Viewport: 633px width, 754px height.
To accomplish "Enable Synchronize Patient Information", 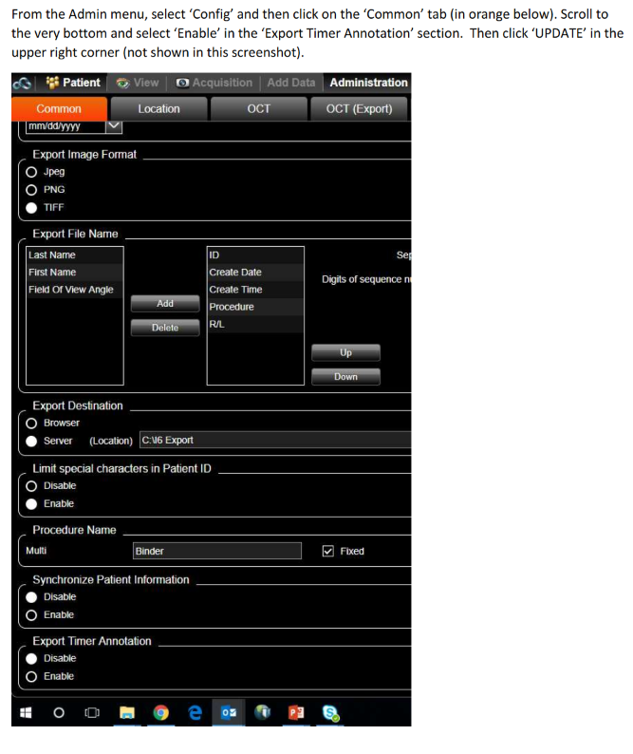I will coord(31,615).
